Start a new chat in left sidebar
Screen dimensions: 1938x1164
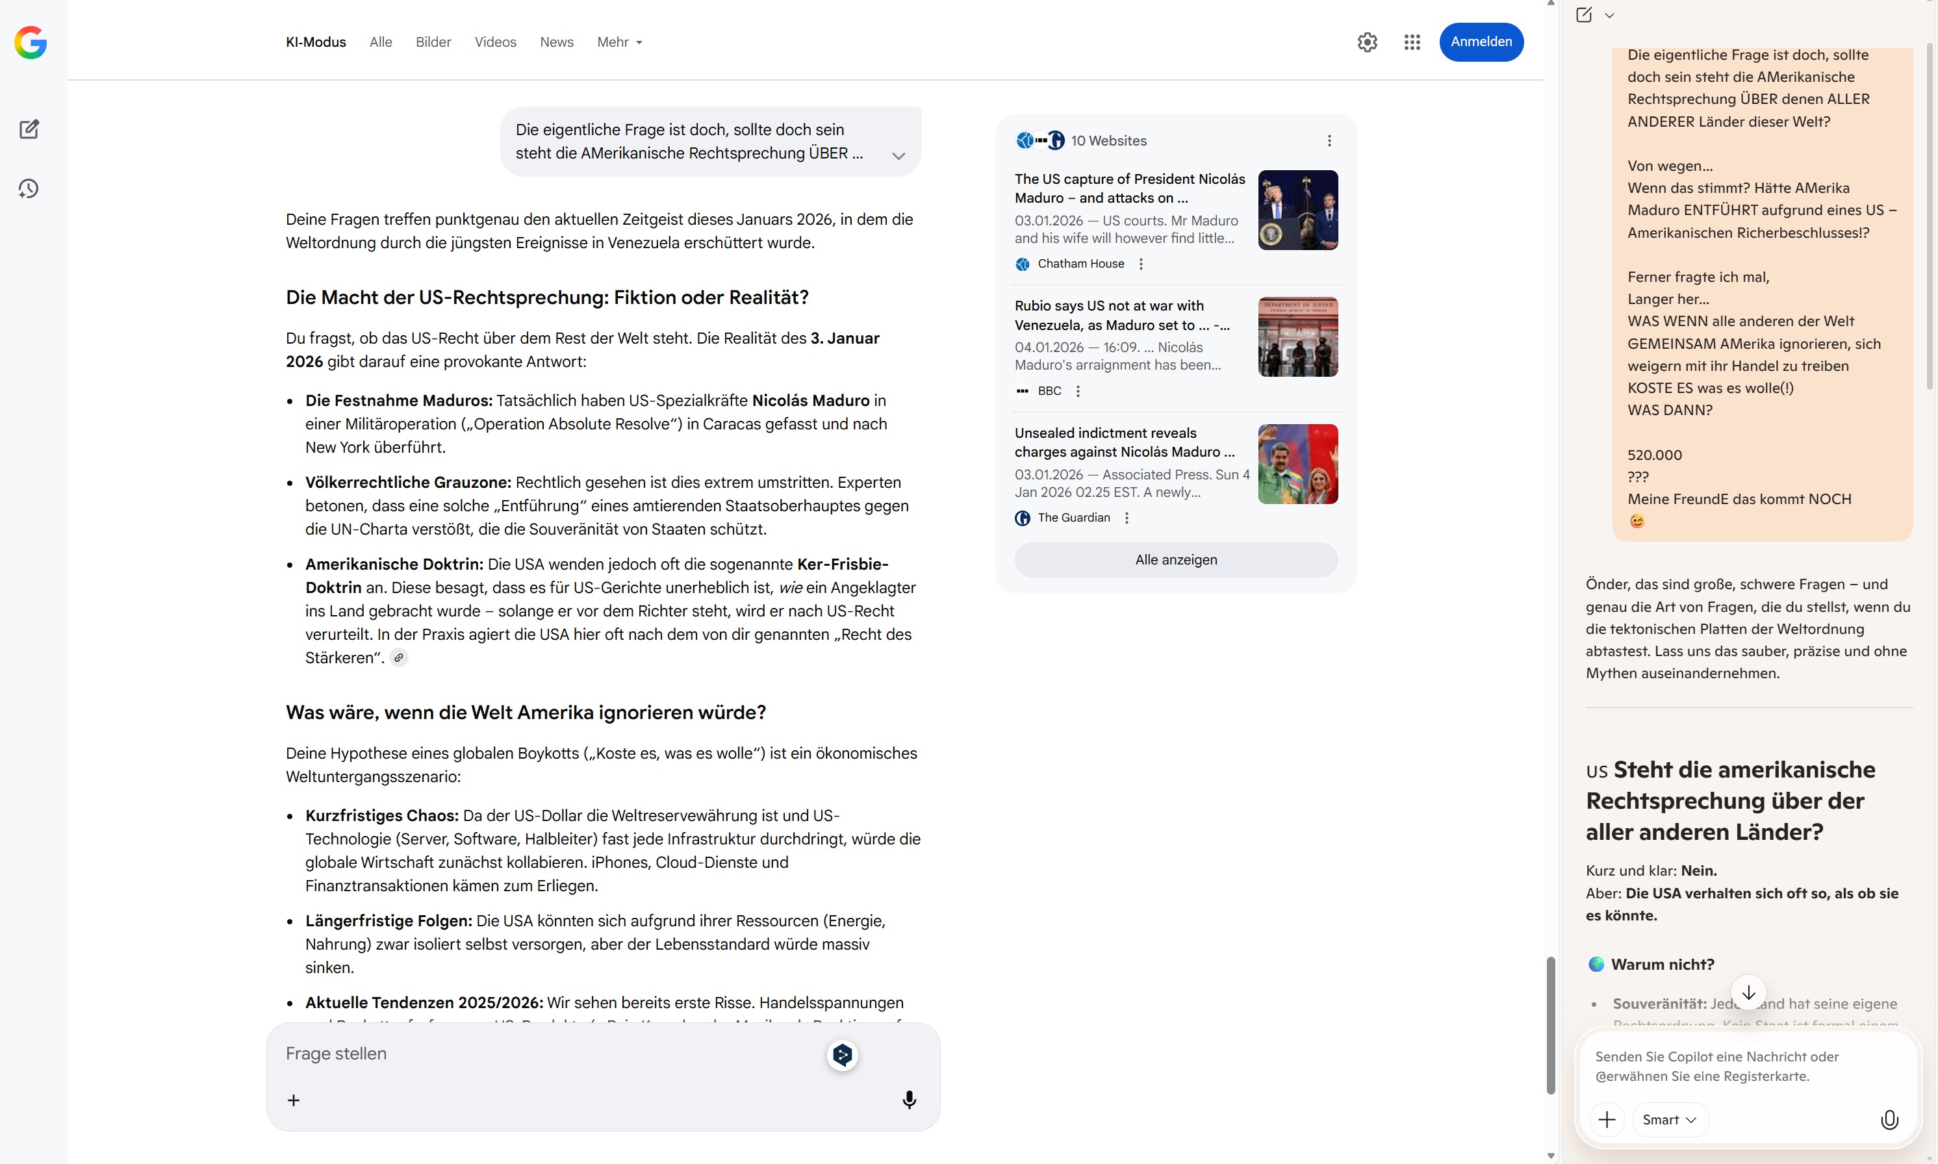29,129
